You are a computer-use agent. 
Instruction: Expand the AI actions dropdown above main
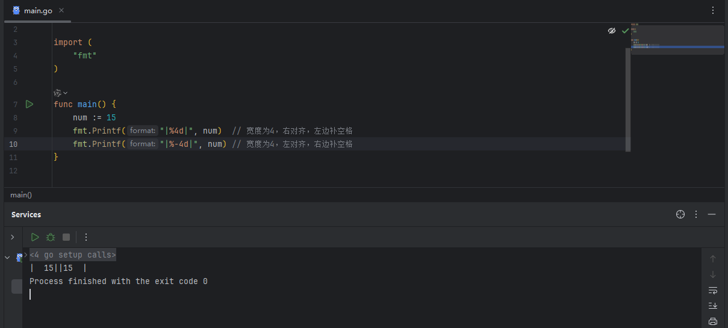coord(61,93)
